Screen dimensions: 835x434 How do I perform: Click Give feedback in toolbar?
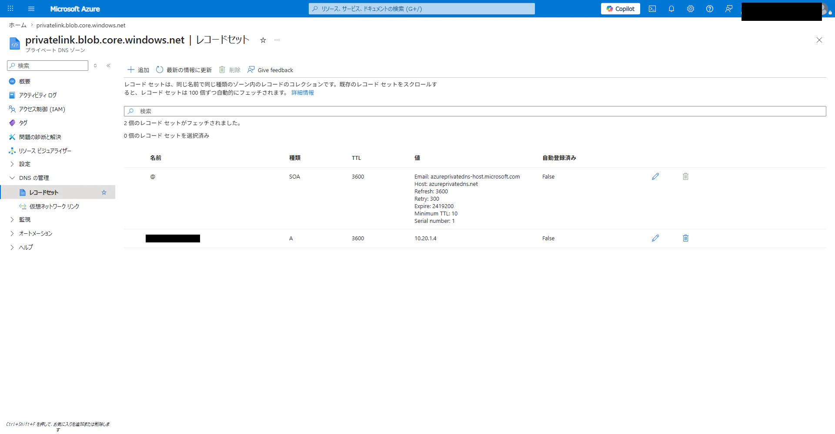270,70
